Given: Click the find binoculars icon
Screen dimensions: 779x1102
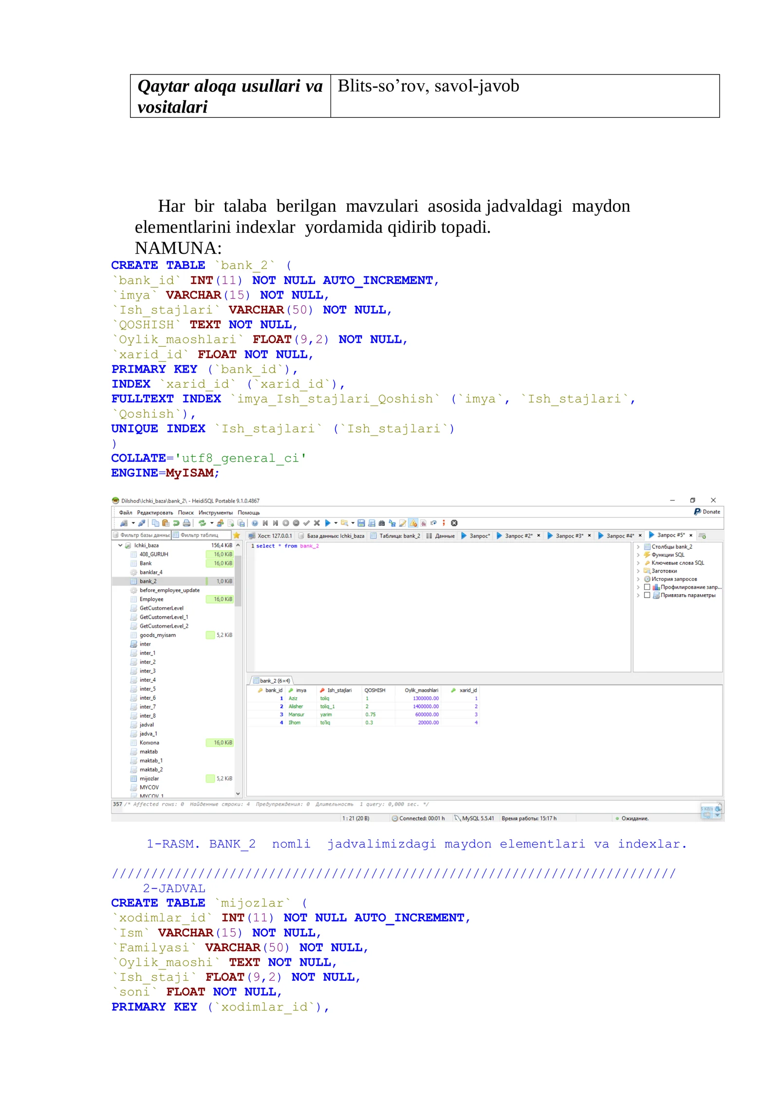Looking at the screenshot, I should (382, 523).
